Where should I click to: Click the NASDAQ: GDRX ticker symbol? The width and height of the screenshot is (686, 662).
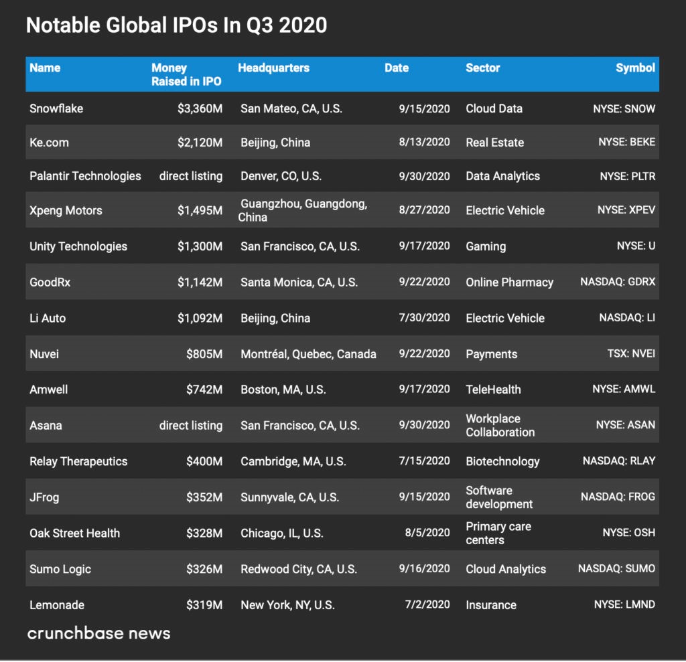tap(618, 282)
